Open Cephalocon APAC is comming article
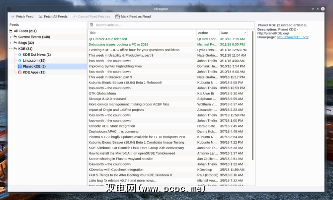 pyautogui.click(x=113, y=131)
